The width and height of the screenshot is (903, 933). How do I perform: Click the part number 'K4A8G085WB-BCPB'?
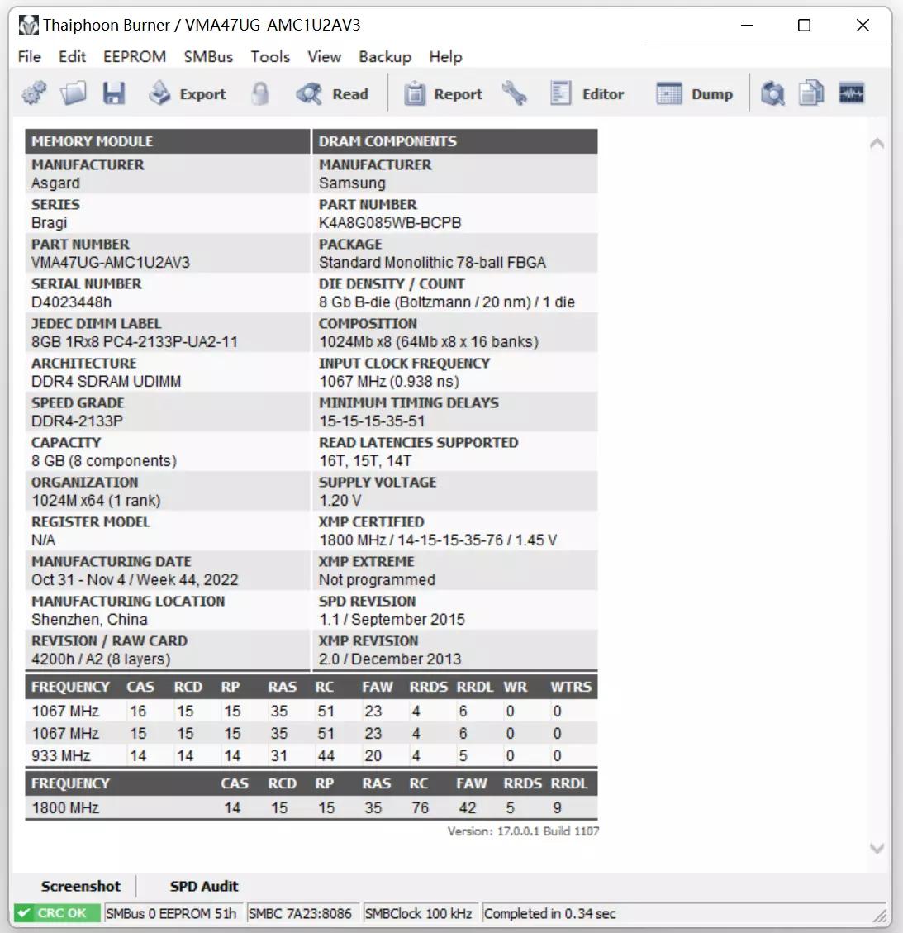point(390,222)
